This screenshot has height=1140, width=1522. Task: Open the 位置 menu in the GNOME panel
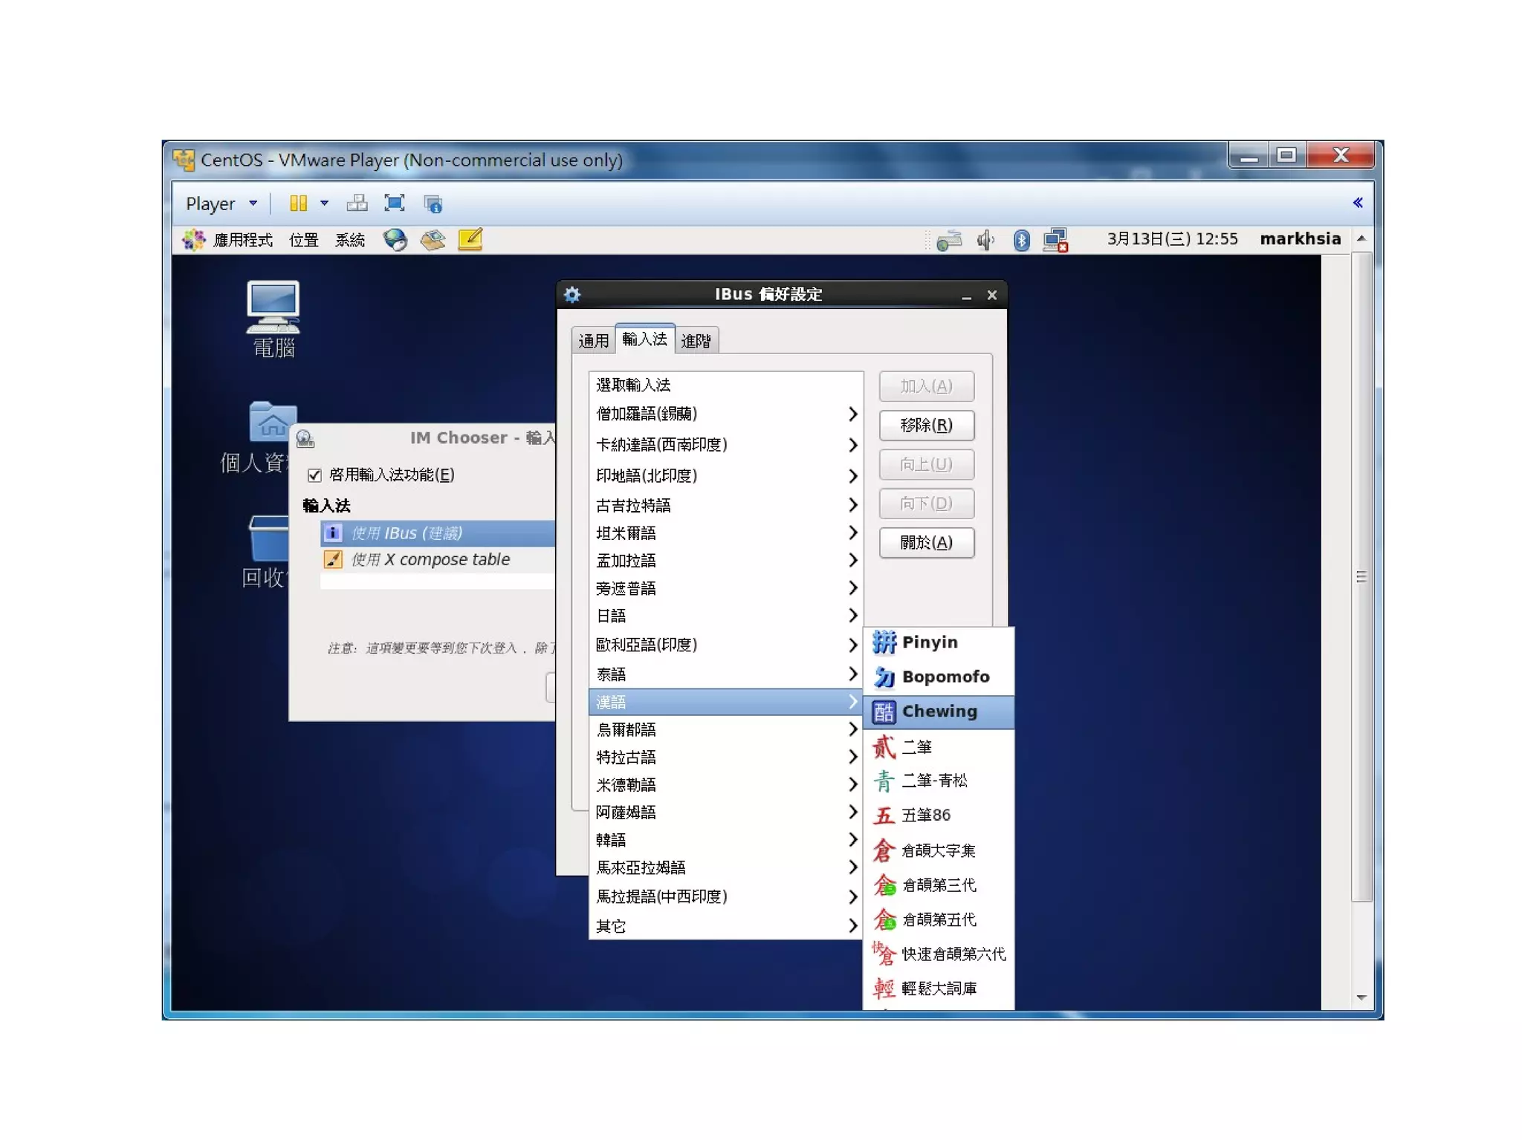click(x=303, y=240)
